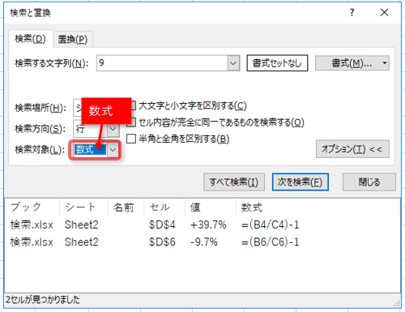Sort results by ブック column header
405x312 pixels.
click(32, 207)
